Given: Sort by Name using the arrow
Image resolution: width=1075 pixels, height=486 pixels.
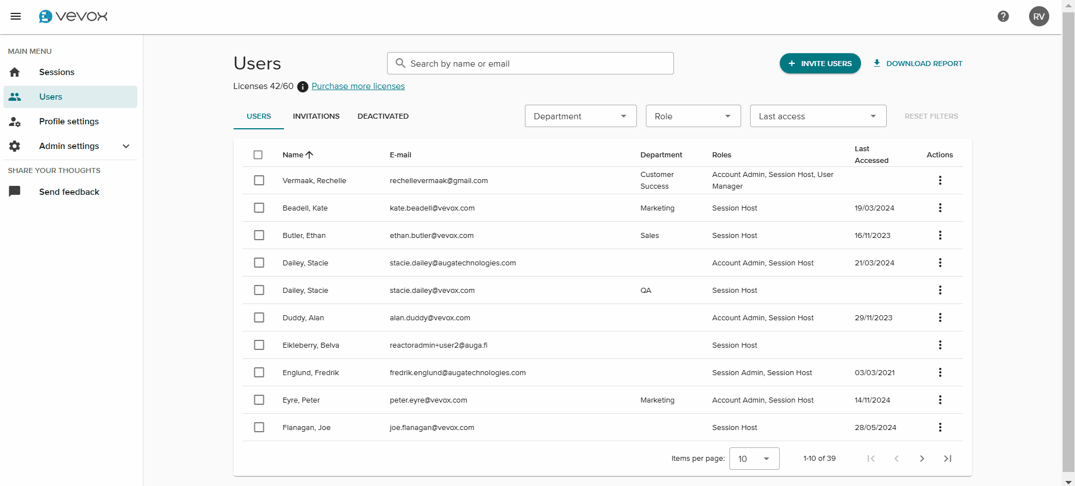Looking at the screenshot, I should pos(309,155).
